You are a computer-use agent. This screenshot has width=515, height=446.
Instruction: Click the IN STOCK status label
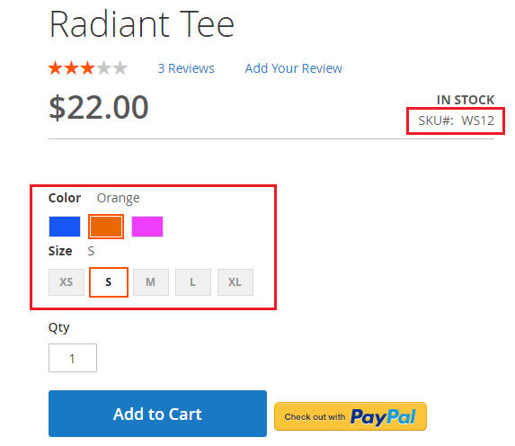tap(466, 100)
